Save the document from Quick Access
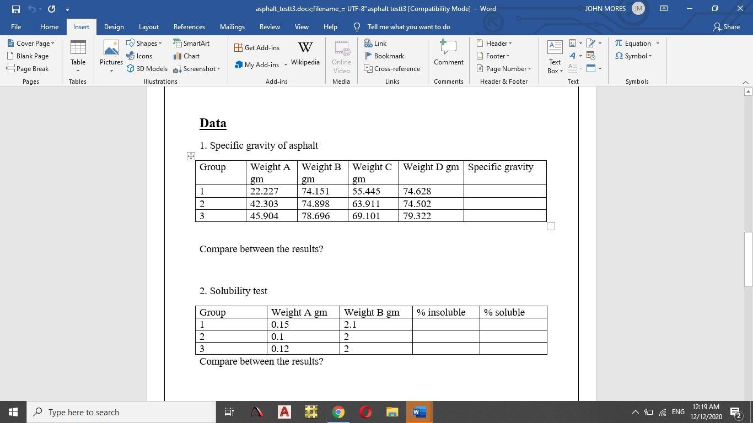 (x=15, y=9)
